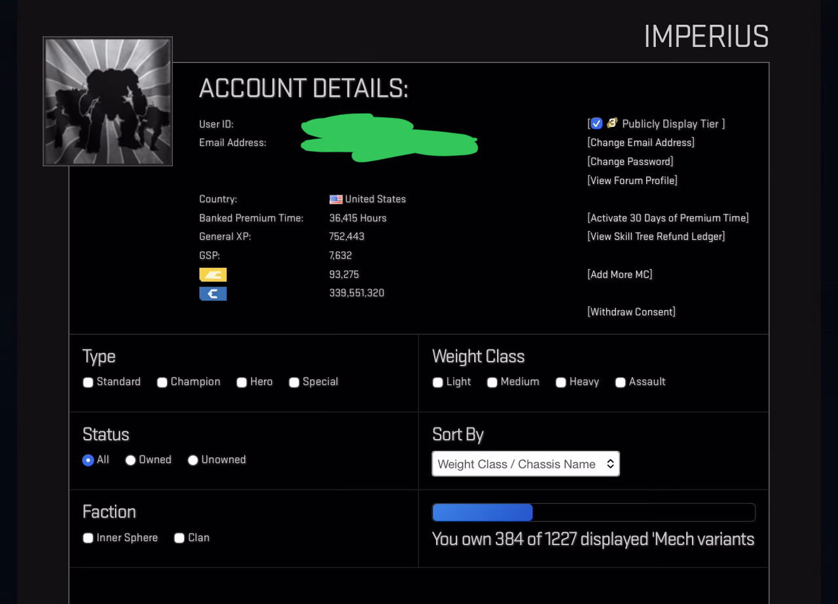Click the IMPERIUS username heading

click(x=706, y=37)
